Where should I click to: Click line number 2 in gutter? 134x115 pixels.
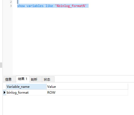(x=11, y=2)
